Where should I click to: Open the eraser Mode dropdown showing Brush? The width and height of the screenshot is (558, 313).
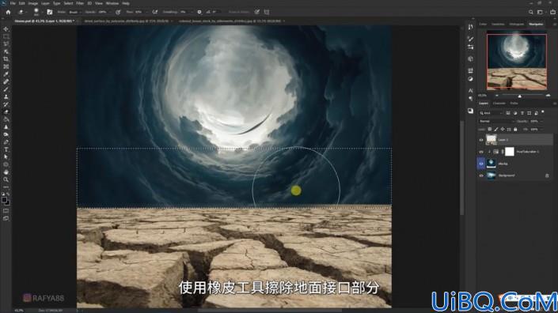click(x=74, y=12)
